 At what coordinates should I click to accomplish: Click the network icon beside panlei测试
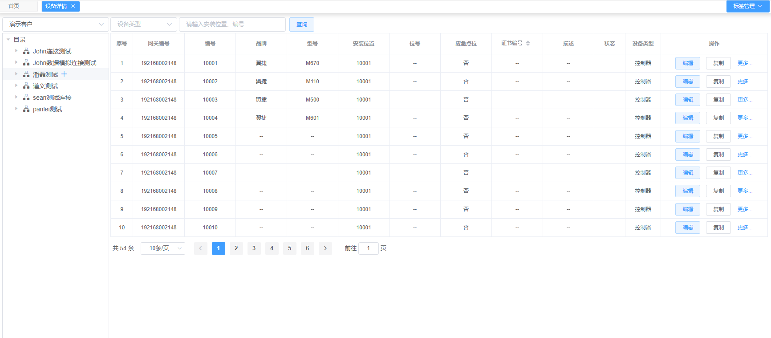(26, 109)
